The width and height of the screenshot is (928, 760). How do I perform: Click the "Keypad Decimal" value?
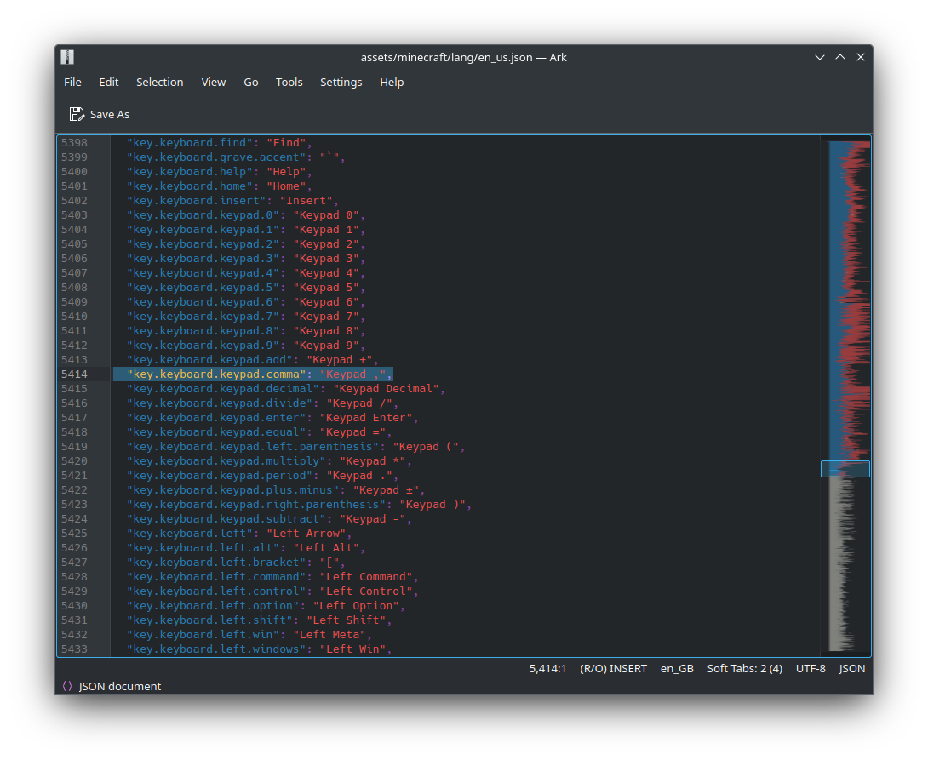[386, 389]
